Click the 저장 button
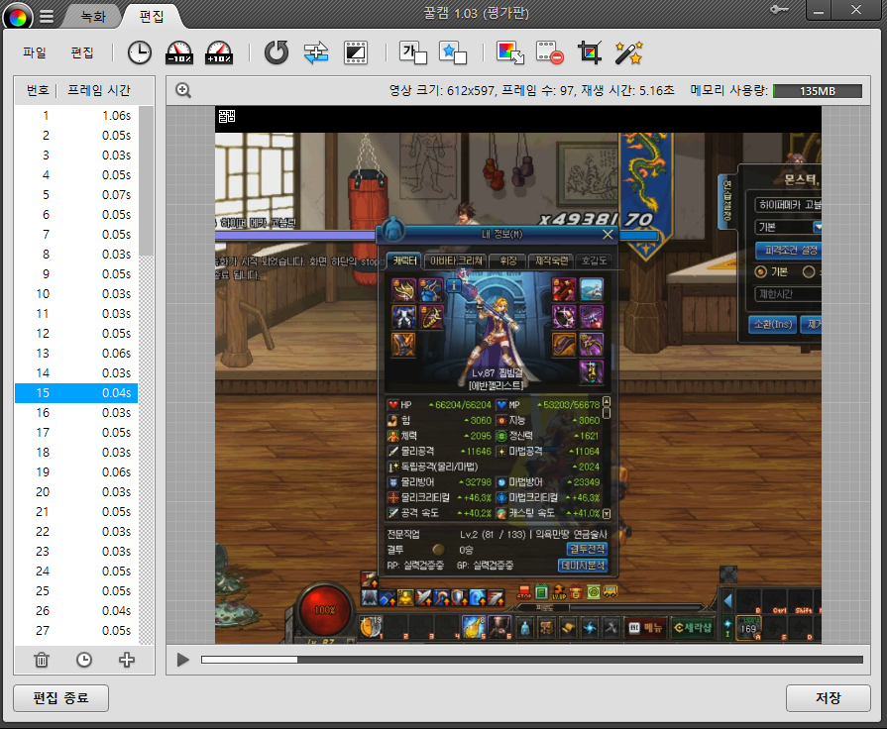Viewport: 887px width, 729px height. [829, 698]
